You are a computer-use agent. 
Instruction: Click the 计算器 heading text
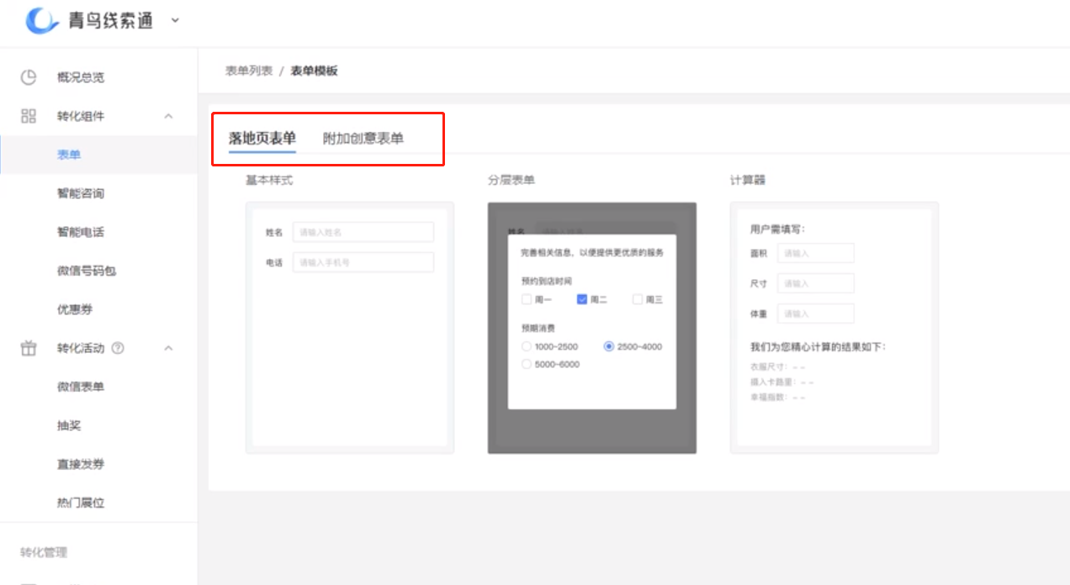click(x=748, y=180)
